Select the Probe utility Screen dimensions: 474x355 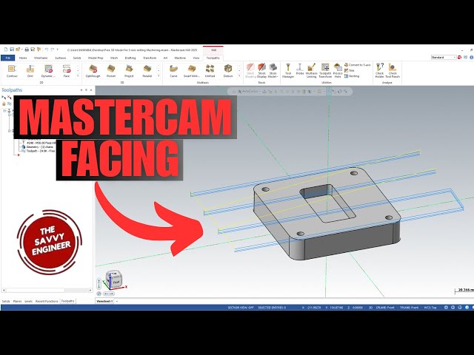(299, 70)
